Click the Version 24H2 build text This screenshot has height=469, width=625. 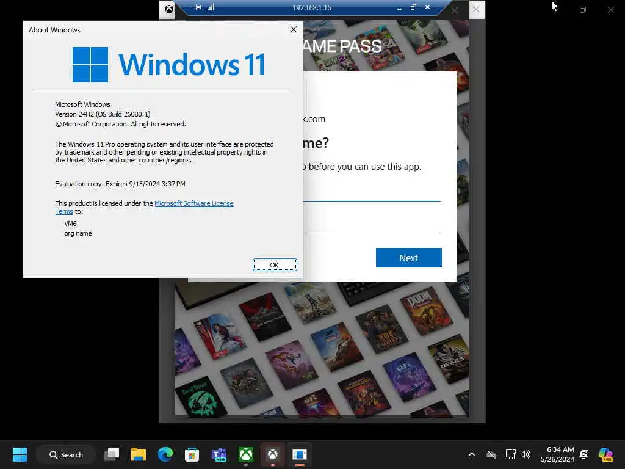[x=103, y=114]
